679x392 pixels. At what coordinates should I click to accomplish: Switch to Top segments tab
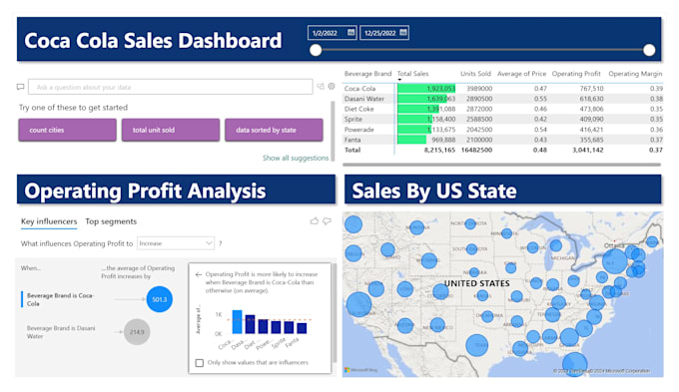coord(111,221)
